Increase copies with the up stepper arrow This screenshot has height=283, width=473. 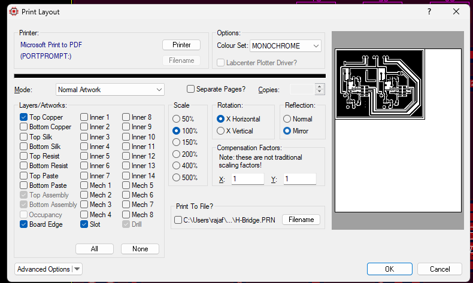click(x=320, y=87)
